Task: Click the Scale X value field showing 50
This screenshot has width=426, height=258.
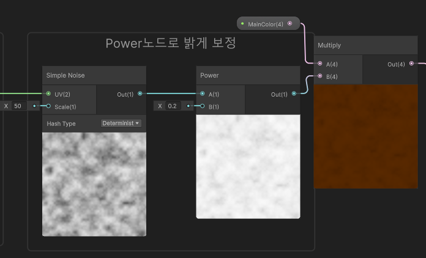Action: pos(19,106)
